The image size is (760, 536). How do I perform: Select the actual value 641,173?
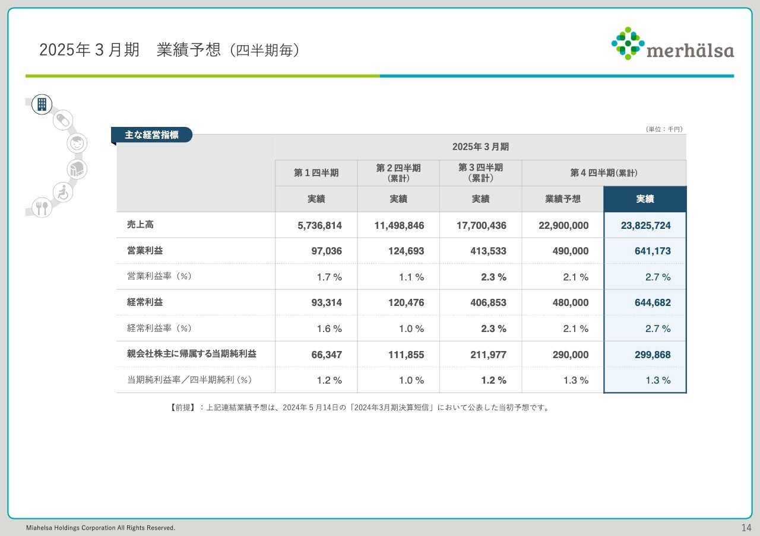pos(653,251)
